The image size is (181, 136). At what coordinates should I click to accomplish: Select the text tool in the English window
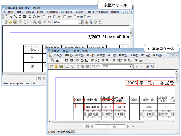click(x=11, y=17)
